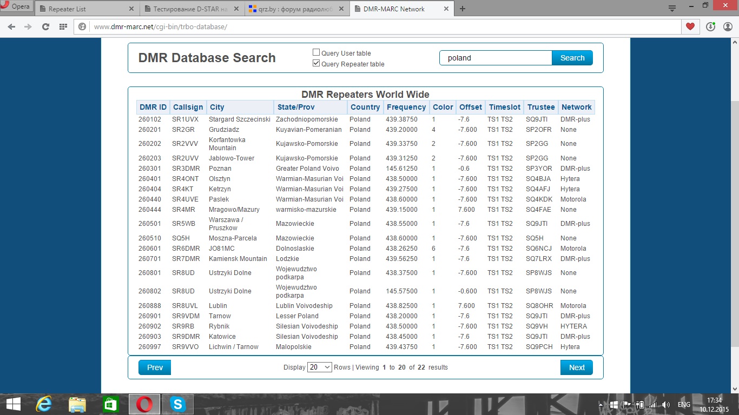This screenshot has width=739, height=415.
Task: Open Windows Store from the taskbar
Action: pos(110,404)
